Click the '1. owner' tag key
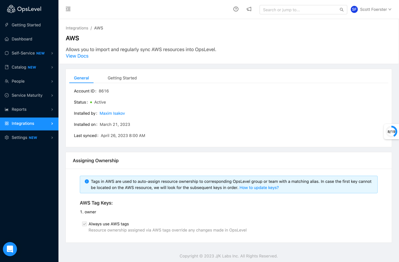This screenshot has height=262, width=399. (x=88, y=212)
